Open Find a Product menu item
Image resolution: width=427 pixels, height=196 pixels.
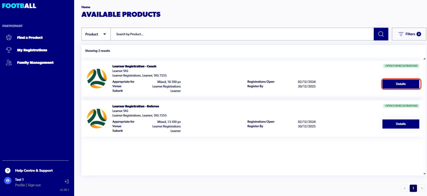(30, 37)
